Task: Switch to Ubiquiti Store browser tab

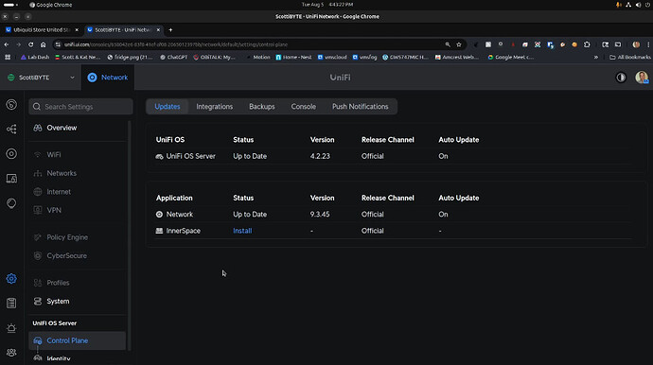Action: pyautogui.click(x=41, y=30)
